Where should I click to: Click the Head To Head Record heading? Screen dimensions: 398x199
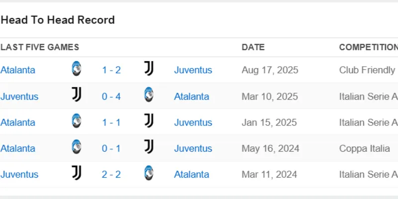coord(58,20)
